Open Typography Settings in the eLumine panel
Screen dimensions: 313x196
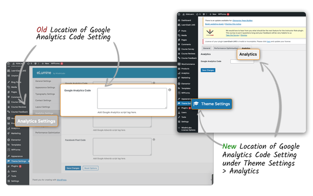(45, 94)
